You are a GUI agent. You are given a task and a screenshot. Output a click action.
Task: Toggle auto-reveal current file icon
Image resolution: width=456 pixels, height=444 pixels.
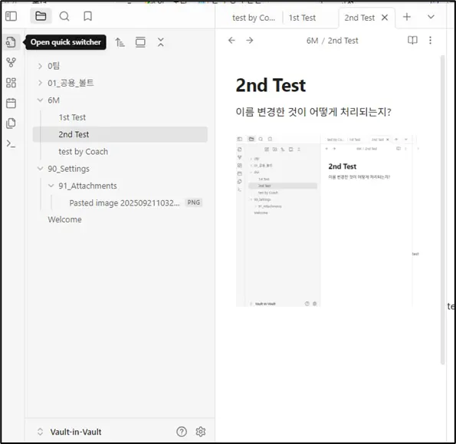click(140, 42)
